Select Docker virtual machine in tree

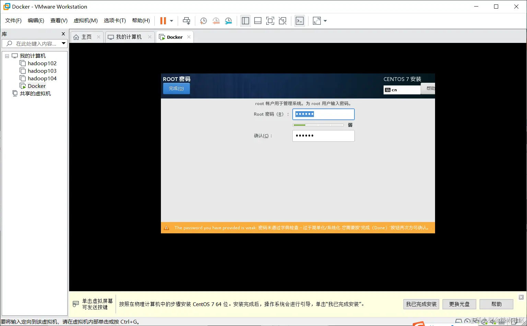coord(37,86)
